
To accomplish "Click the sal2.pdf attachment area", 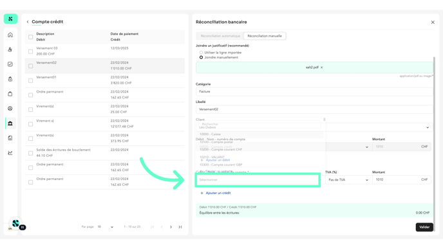I will tap(314, 68).
